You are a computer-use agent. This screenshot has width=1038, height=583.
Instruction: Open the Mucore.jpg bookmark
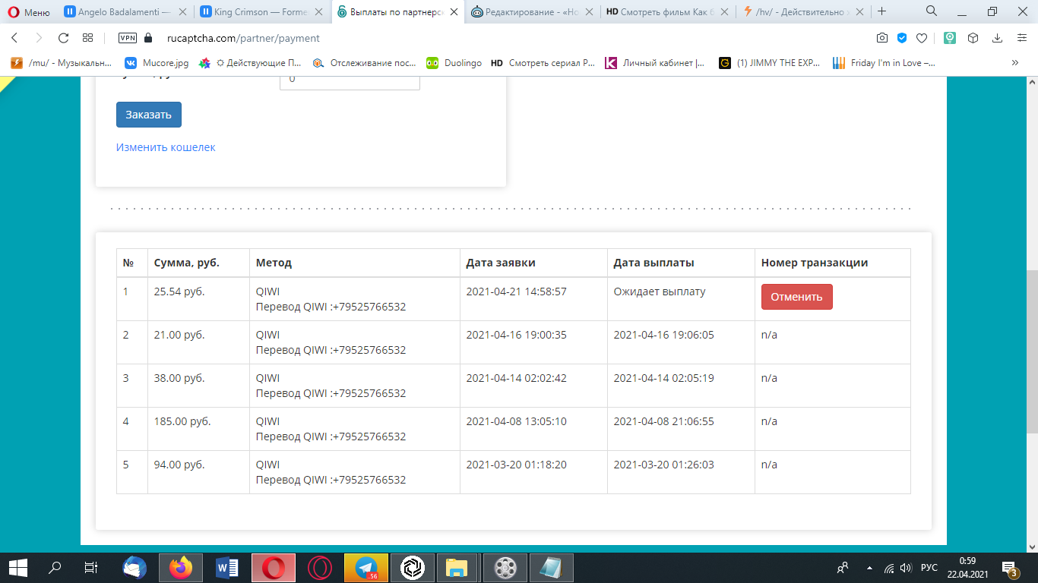156,63
